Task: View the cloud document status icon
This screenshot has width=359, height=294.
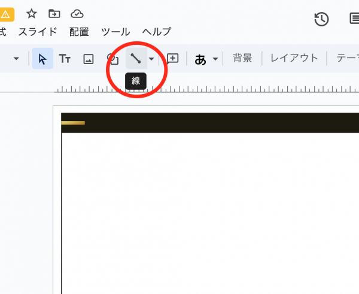Action: pos(77,13)
